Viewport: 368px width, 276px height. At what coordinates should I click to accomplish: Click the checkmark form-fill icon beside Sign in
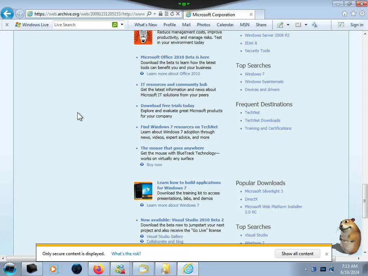(x=341, y=25)
